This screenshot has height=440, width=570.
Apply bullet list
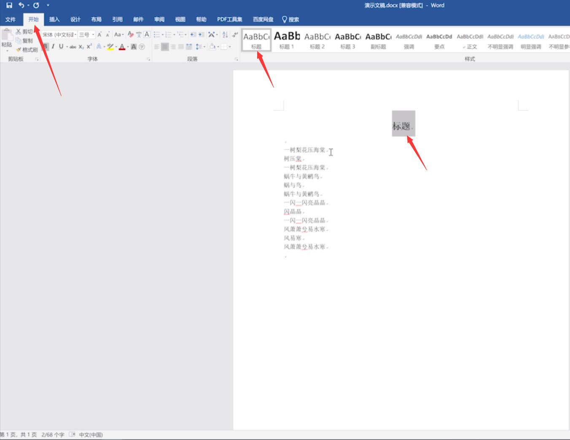[157, 35]
